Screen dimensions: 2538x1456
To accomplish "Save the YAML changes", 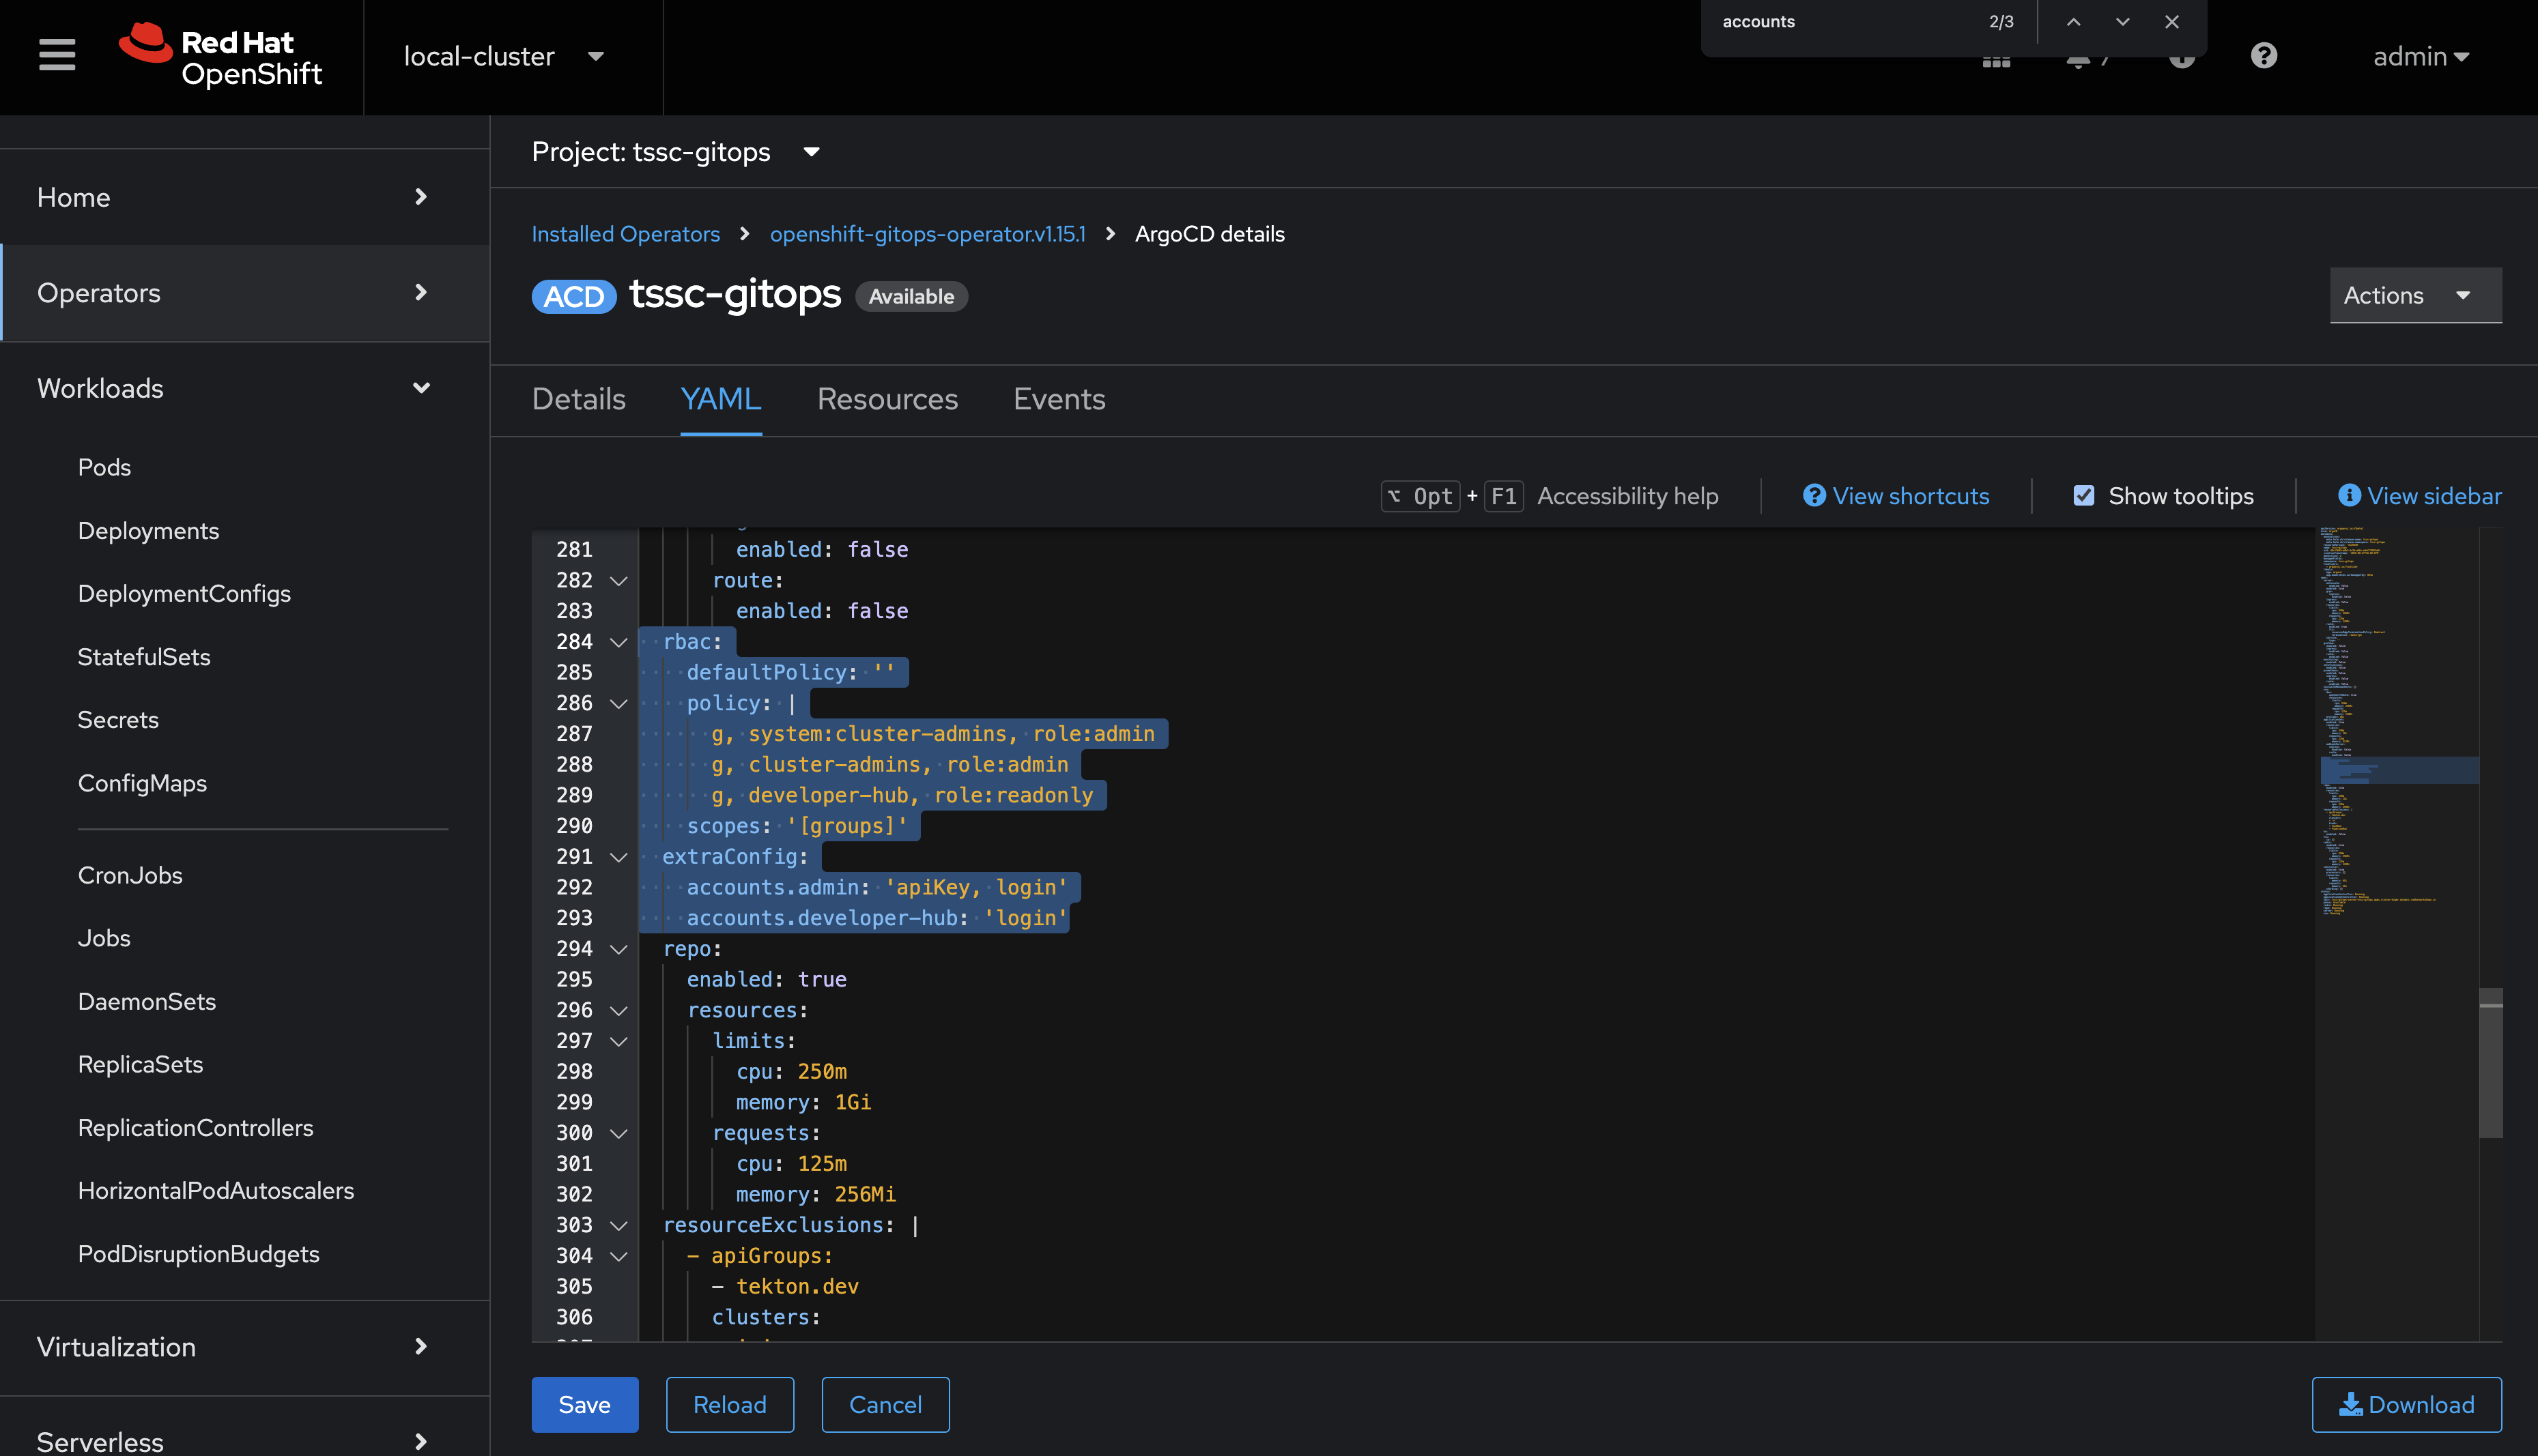I will pos(584,1405).
